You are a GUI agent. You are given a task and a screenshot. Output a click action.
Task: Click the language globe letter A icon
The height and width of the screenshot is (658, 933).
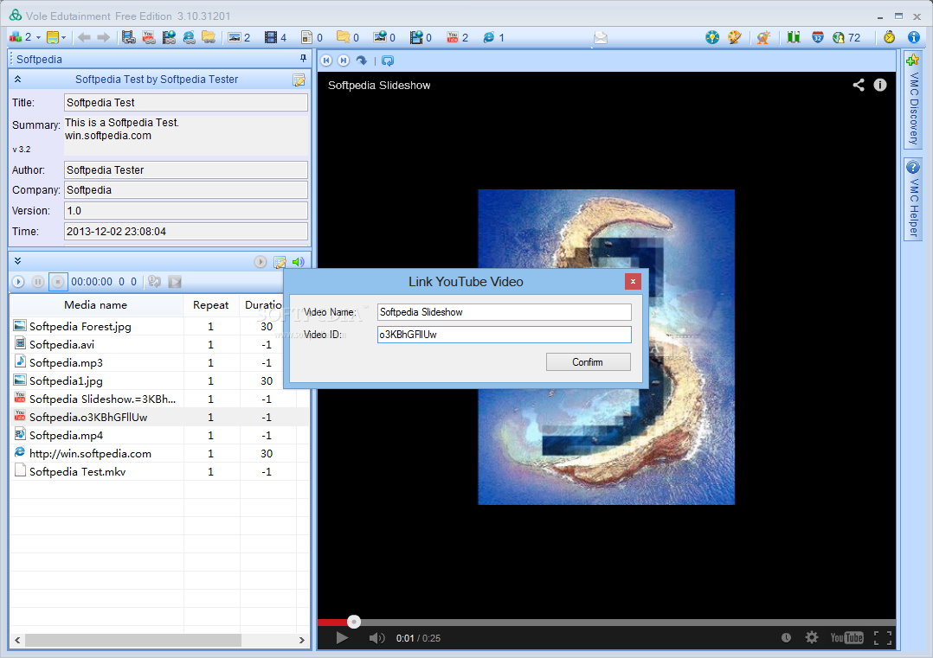[763, 37]
